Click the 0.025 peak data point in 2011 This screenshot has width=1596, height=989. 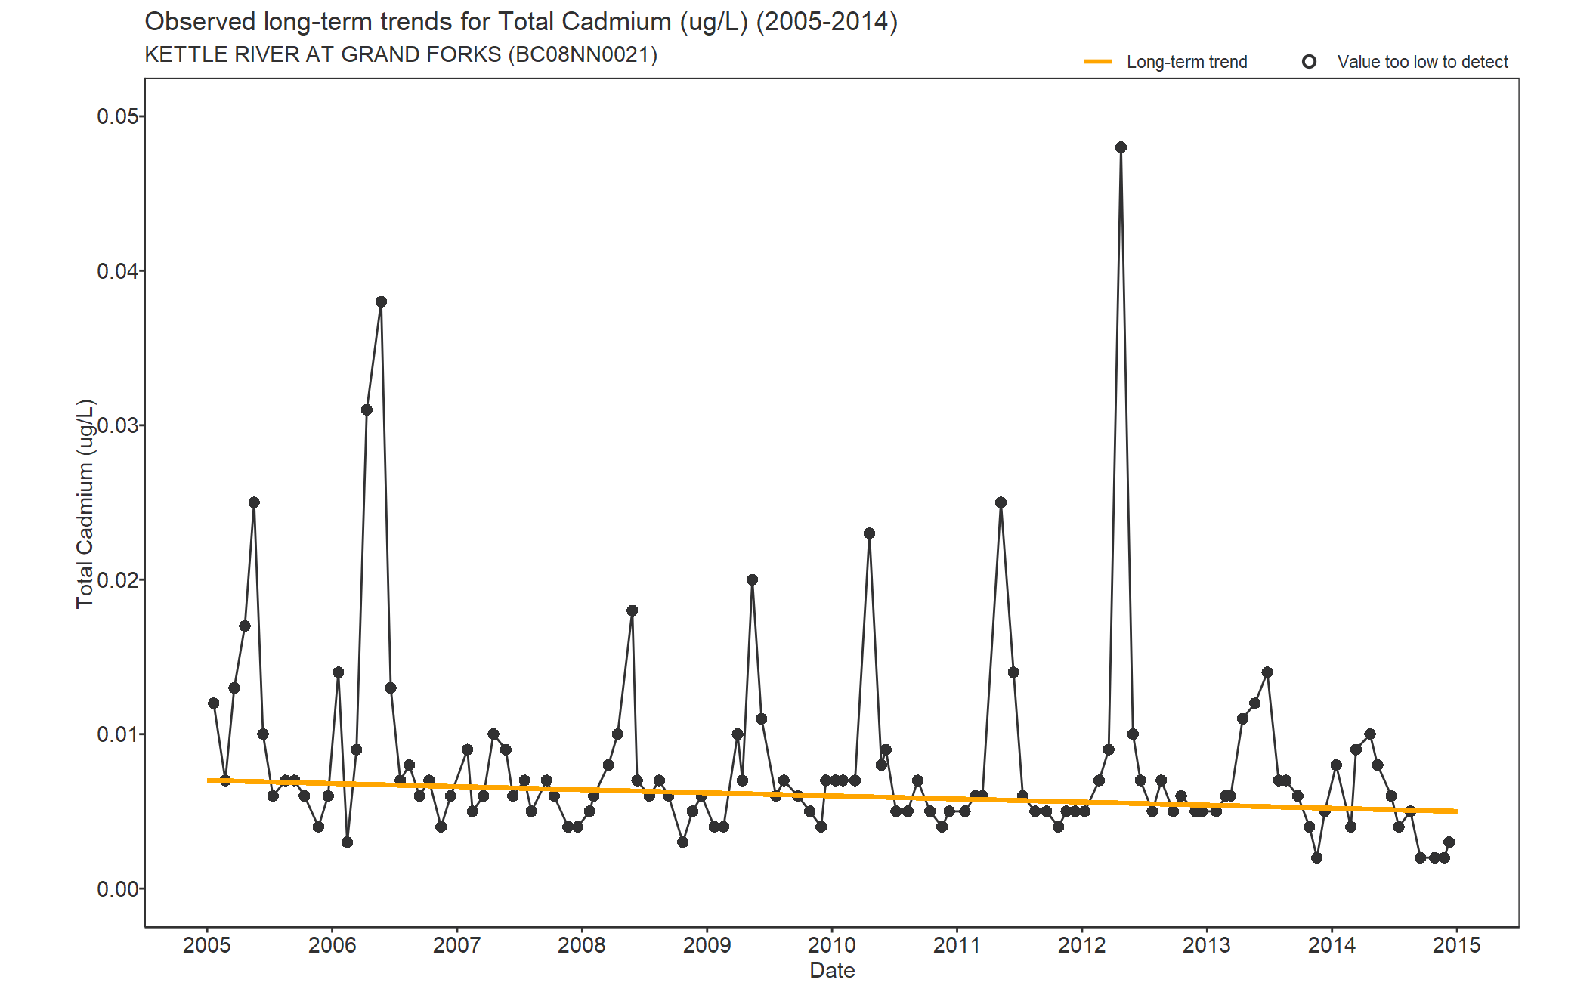pyautogui.click(x=1001, y=502)
